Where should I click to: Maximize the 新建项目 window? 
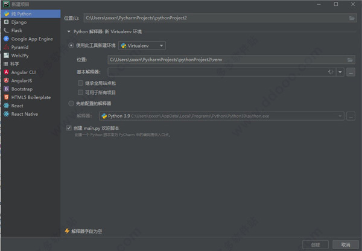click(x=336, y=4)
